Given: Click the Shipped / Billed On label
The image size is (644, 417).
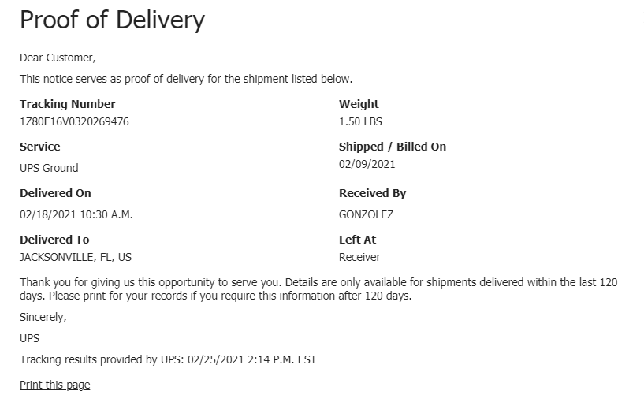Looking at the screenshot, I should click(x=393, y=147).
